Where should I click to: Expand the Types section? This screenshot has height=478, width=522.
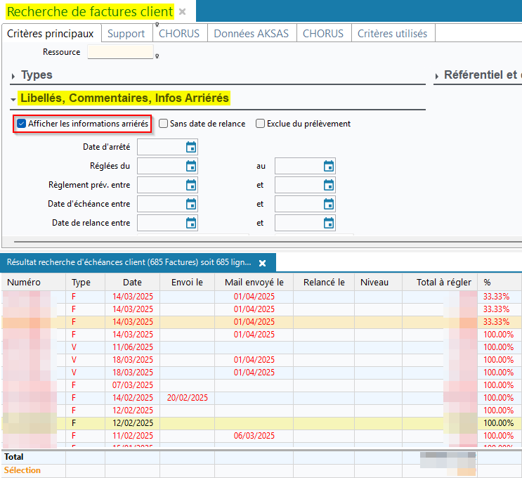click(13, 76)
